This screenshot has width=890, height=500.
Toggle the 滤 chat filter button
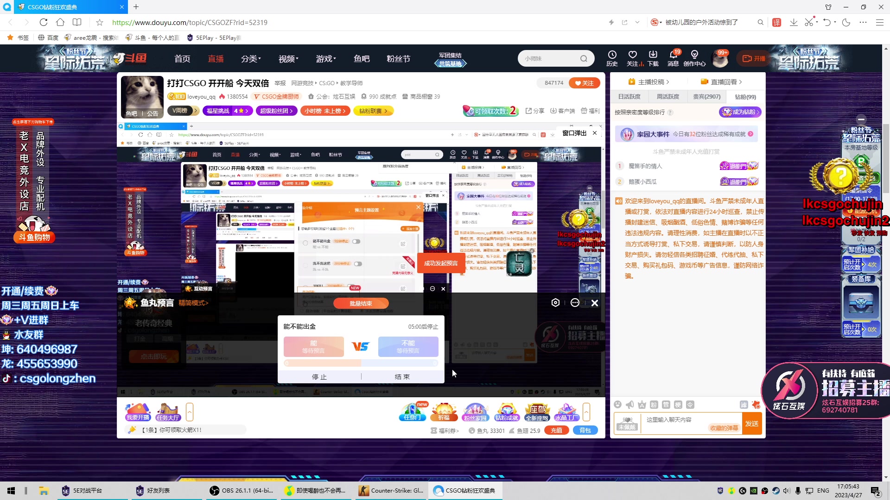[744, 405]
